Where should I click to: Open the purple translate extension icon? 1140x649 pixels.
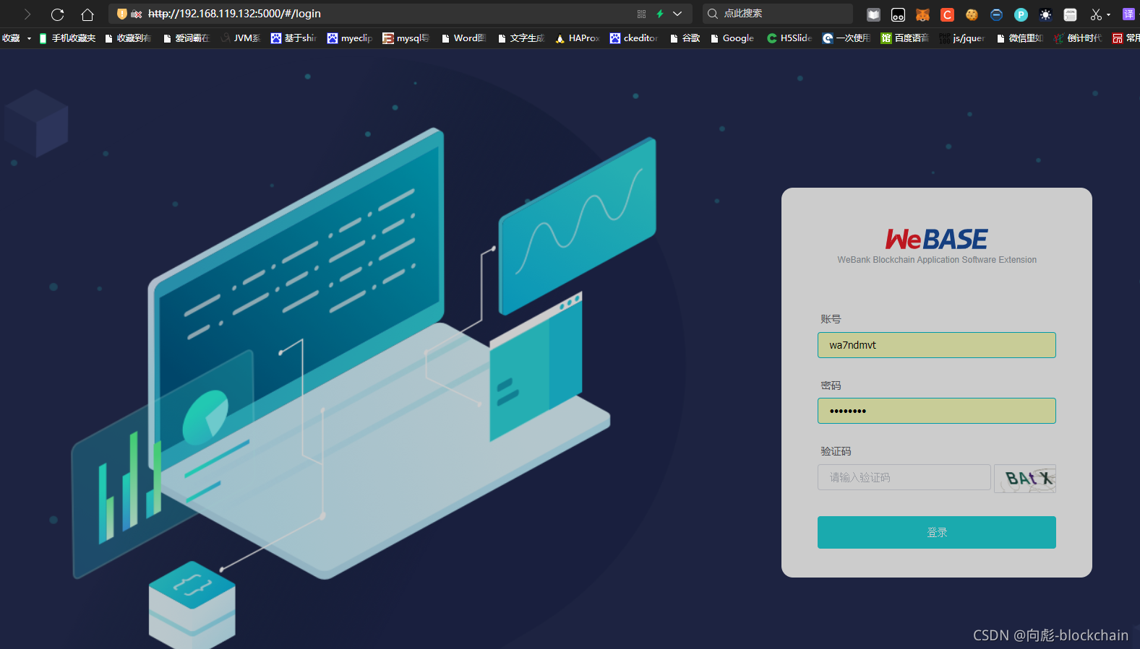pyautogui.click(x=1128, y=14)
